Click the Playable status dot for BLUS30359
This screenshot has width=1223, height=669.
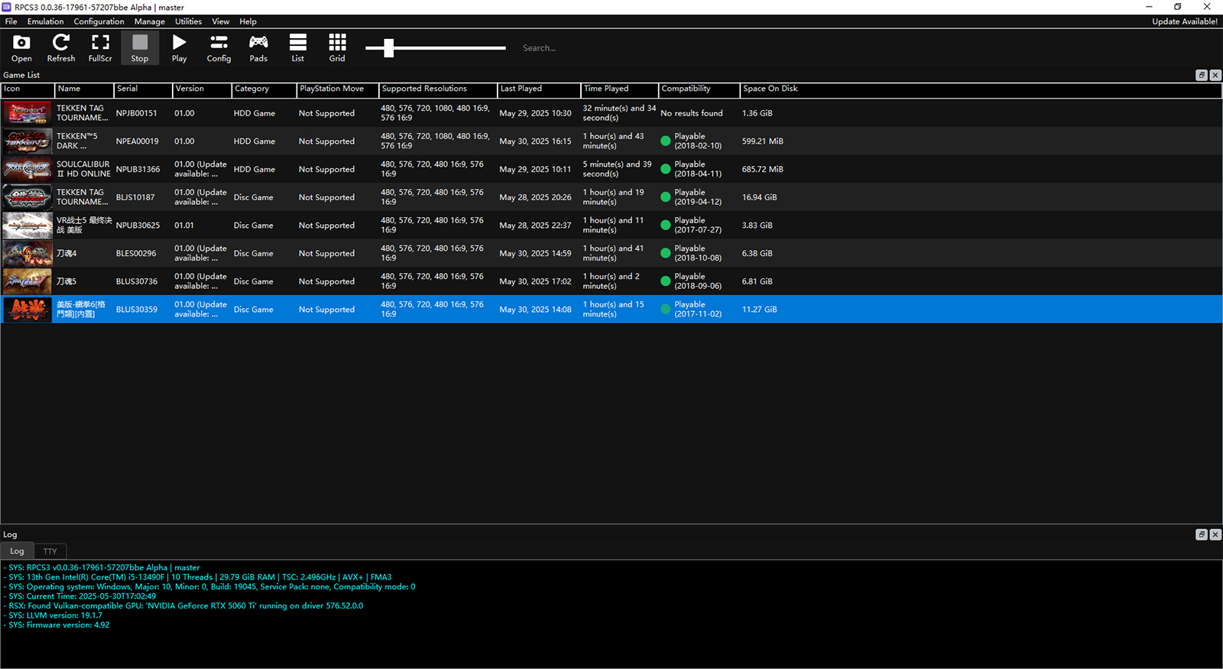(666, 310)
